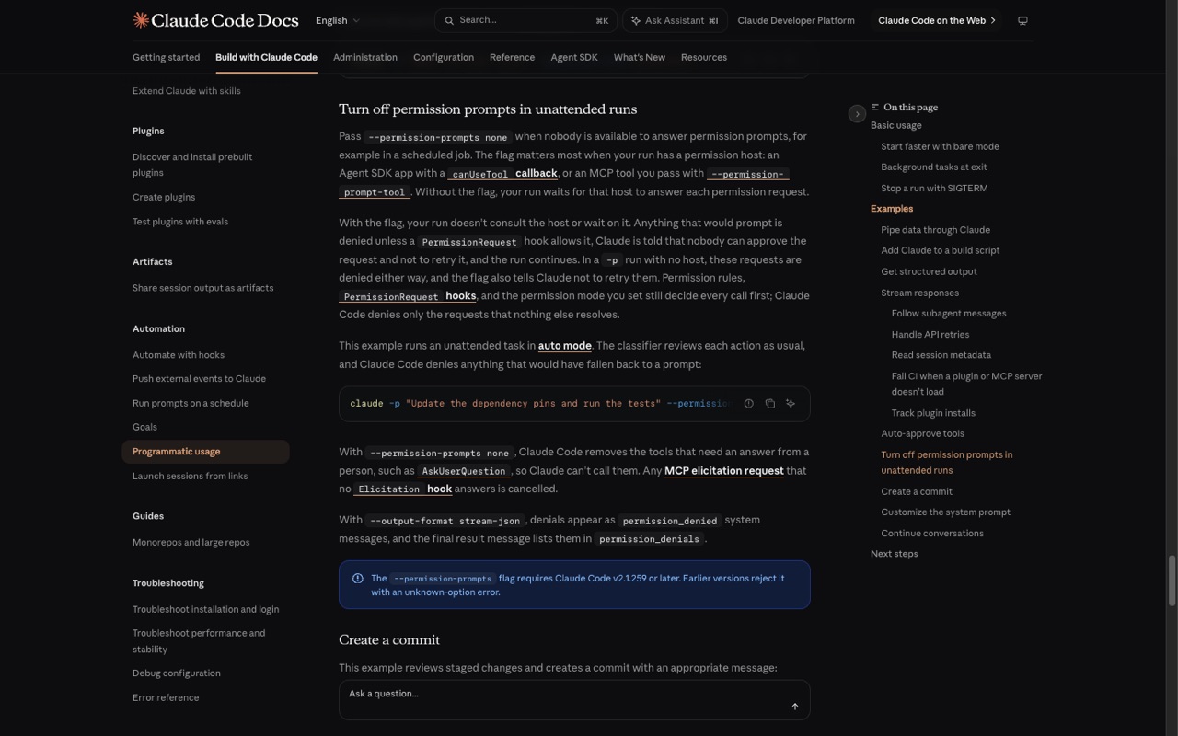This screenshot has width=1178, height=736.
Task: Open Automate with hooks in sidebar
Action: (179, 355)
